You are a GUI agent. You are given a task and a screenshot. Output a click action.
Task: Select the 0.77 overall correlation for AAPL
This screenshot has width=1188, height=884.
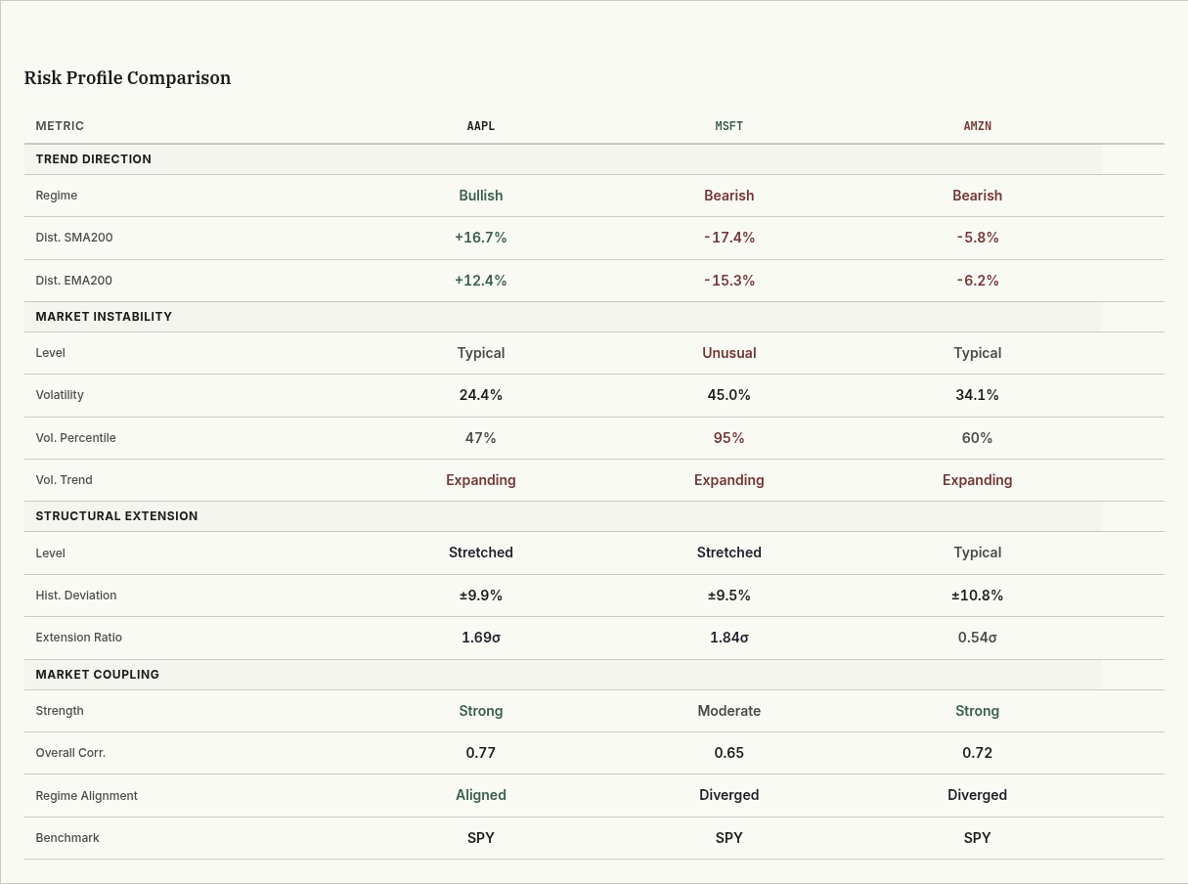(481, 752)
